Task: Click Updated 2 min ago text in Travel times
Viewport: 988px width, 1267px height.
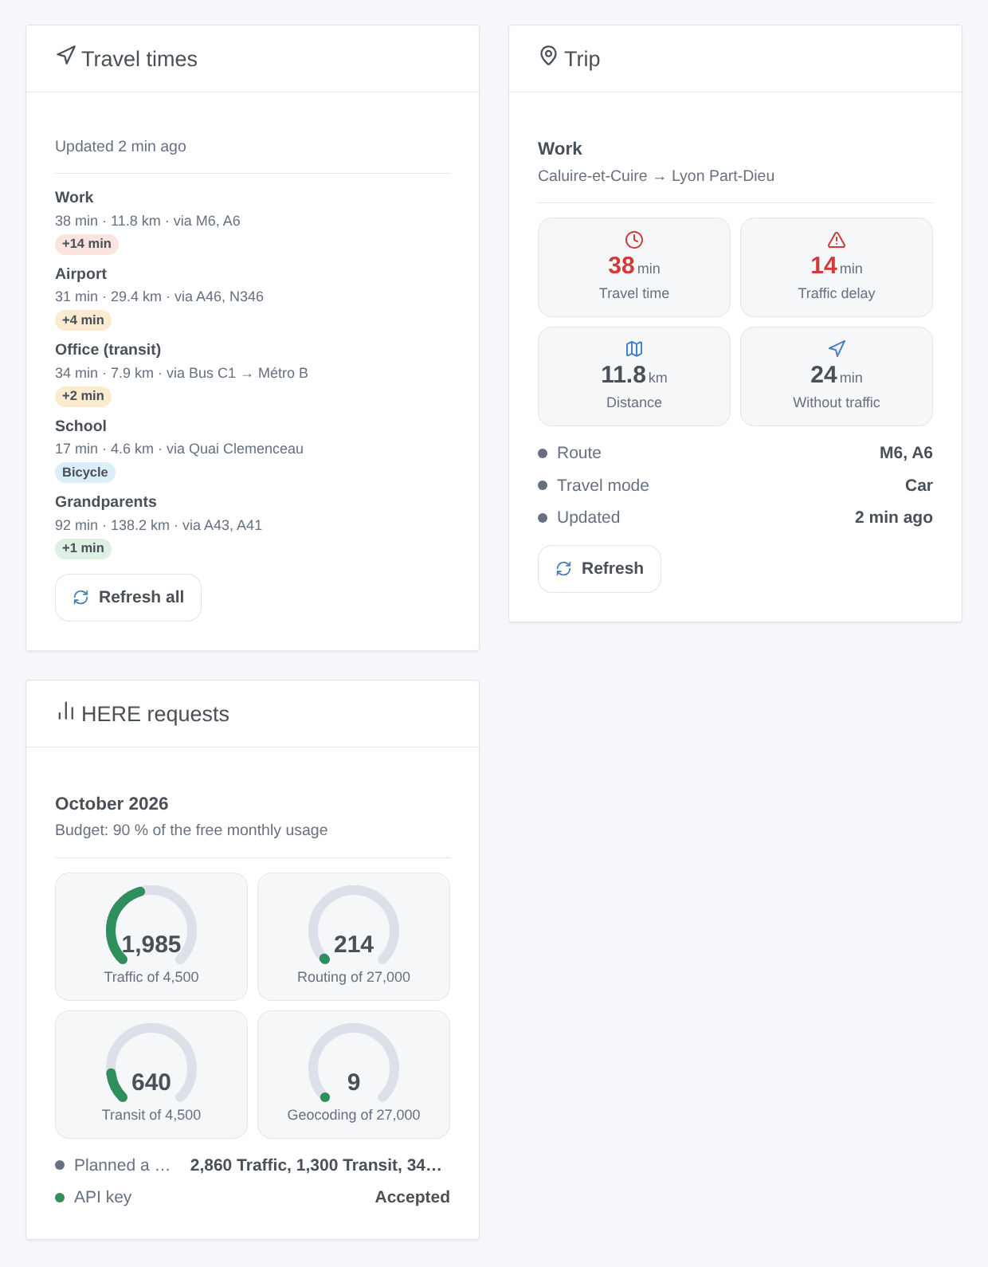Action: (x=120, y=147)
